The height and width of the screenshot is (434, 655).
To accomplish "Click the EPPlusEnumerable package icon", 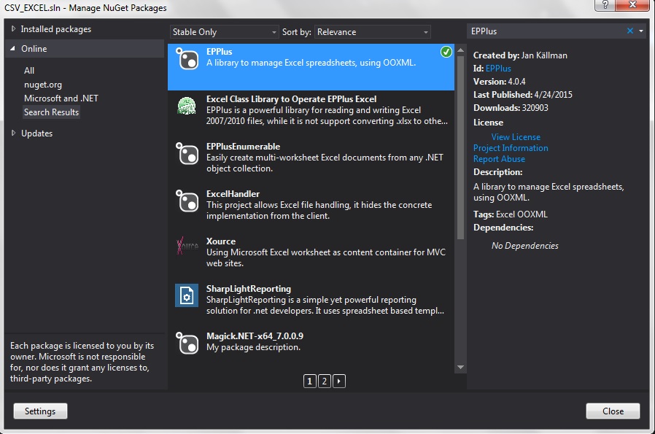I will click(x=187, y=153).
